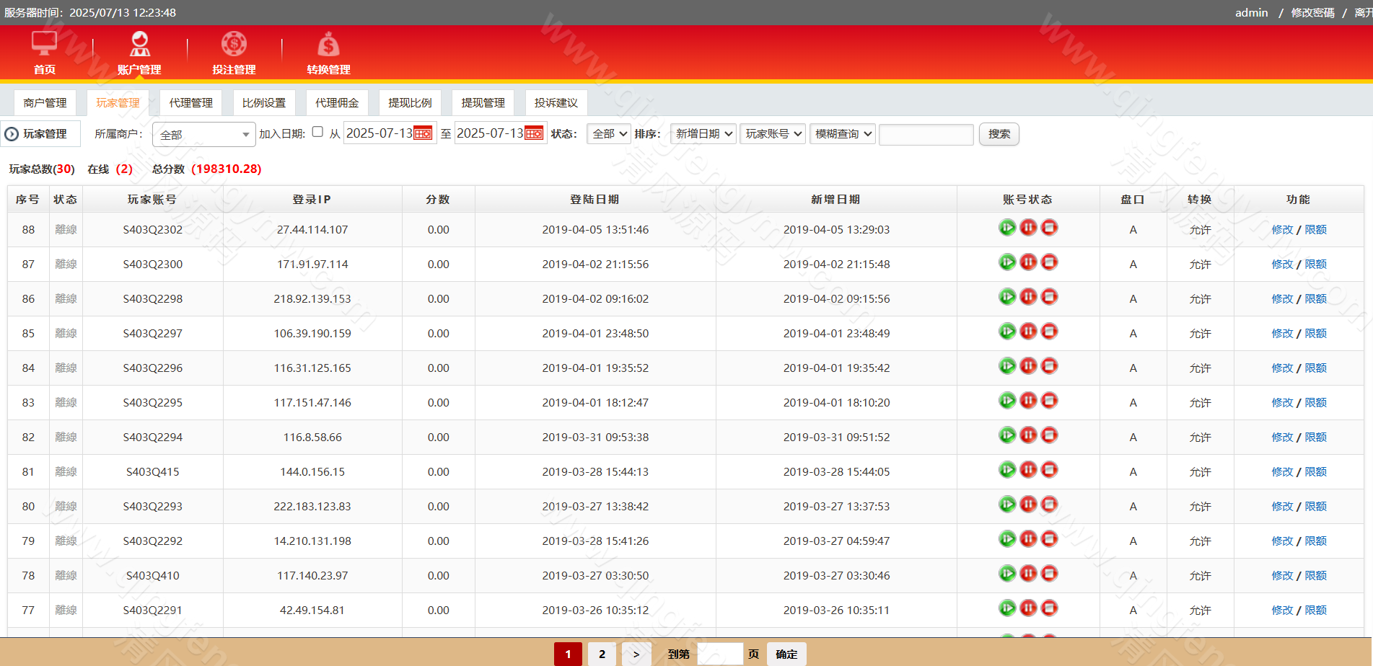The image size is (1373, 666).
Task: Open the 新增日期 sort order dropdown
Action: (x=703, y=134)
